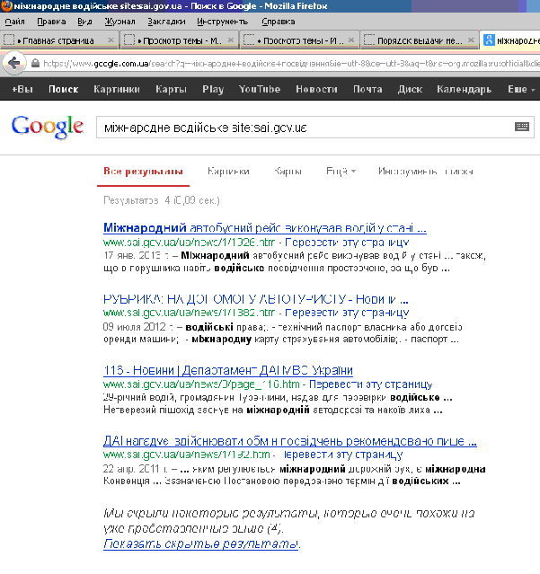The height and width of the screenshot is (574, 540).
Task: Click the lock icon in the address bar
Action: [35, 64]
